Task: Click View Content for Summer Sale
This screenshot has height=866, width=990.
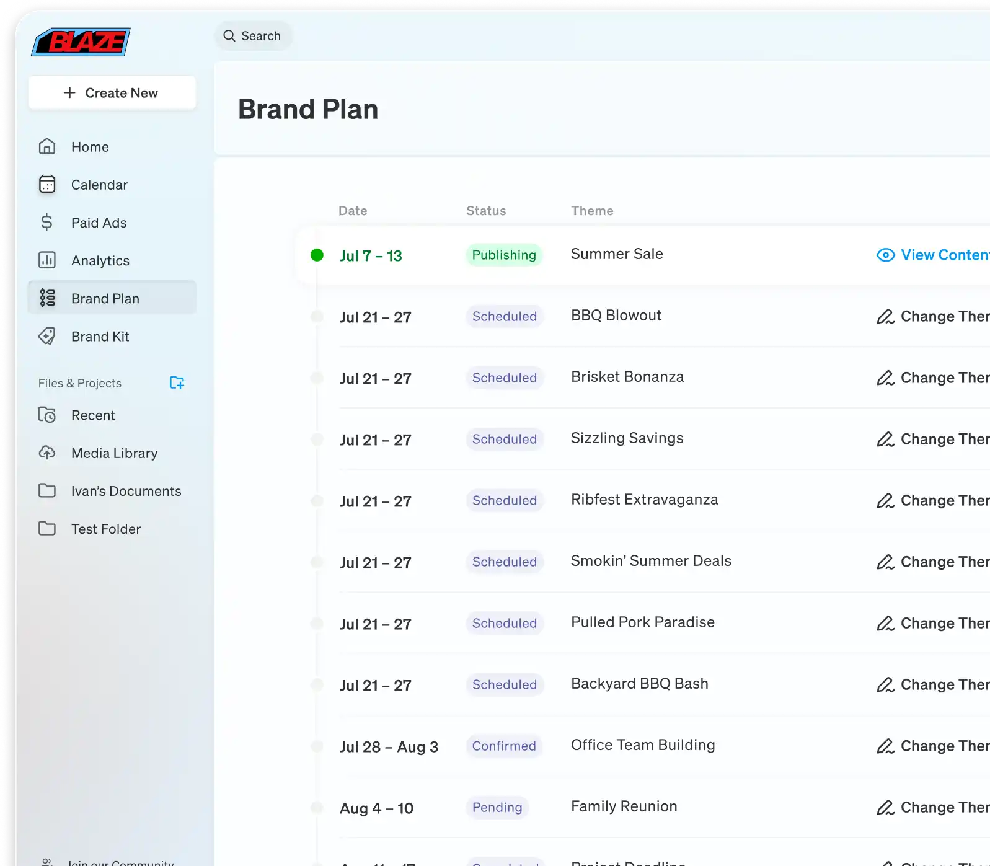Action: pos(933,255)
